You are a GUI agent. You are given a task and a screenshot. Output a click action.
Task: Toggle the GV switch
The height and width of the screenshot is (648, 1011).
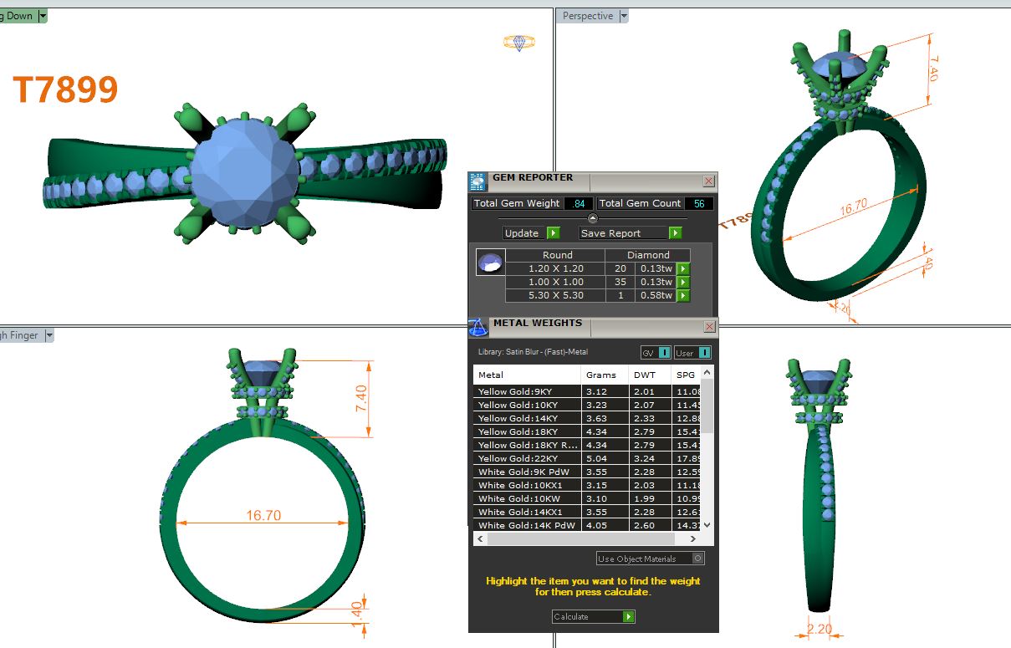pos(656,353)
